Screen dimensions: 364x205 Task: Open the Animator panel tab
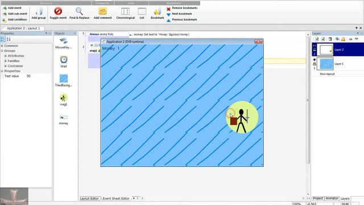[x=332, y=198]
